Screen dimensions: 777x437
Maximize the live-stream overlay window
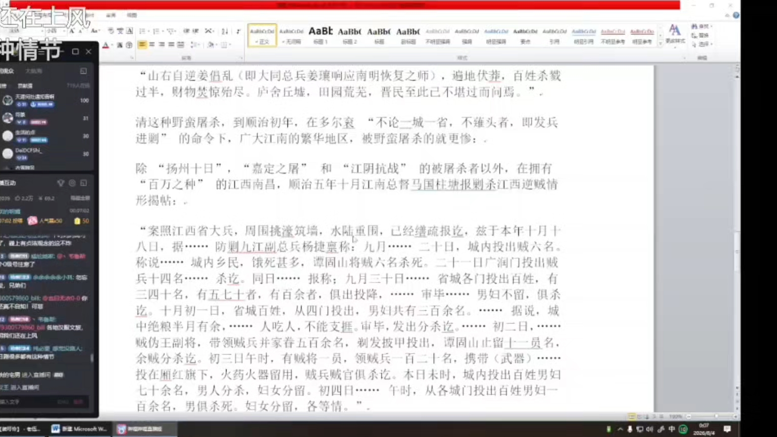tap(75, 51)
